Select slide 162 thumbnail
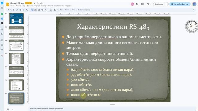Image resolution: width=198 pixels, height=111 pixels. point(16,98)
